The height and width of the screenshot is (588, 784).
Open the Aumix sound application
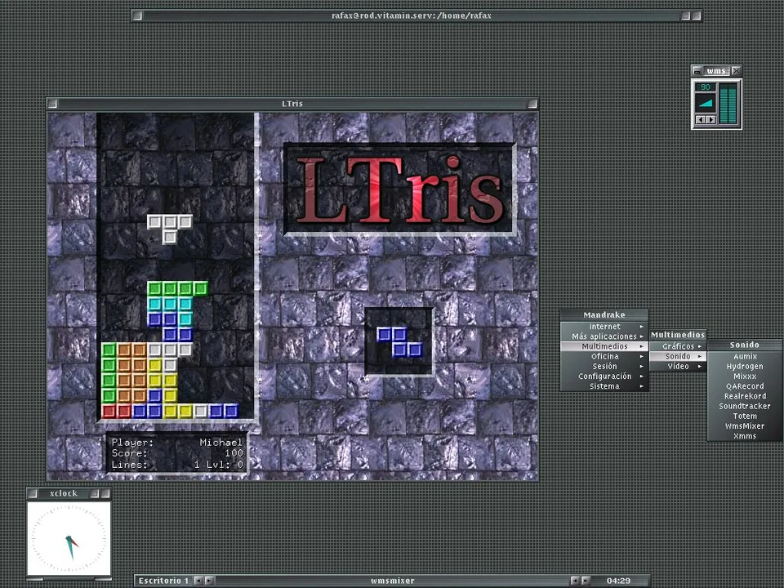(x=745, y=357)
